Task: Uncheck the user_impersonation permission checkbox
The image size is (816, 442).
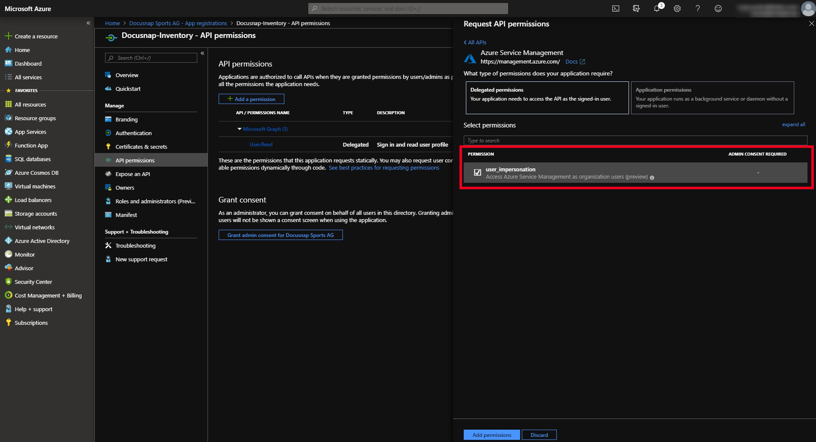Action: pyautogui.click(x=477, y=173)
